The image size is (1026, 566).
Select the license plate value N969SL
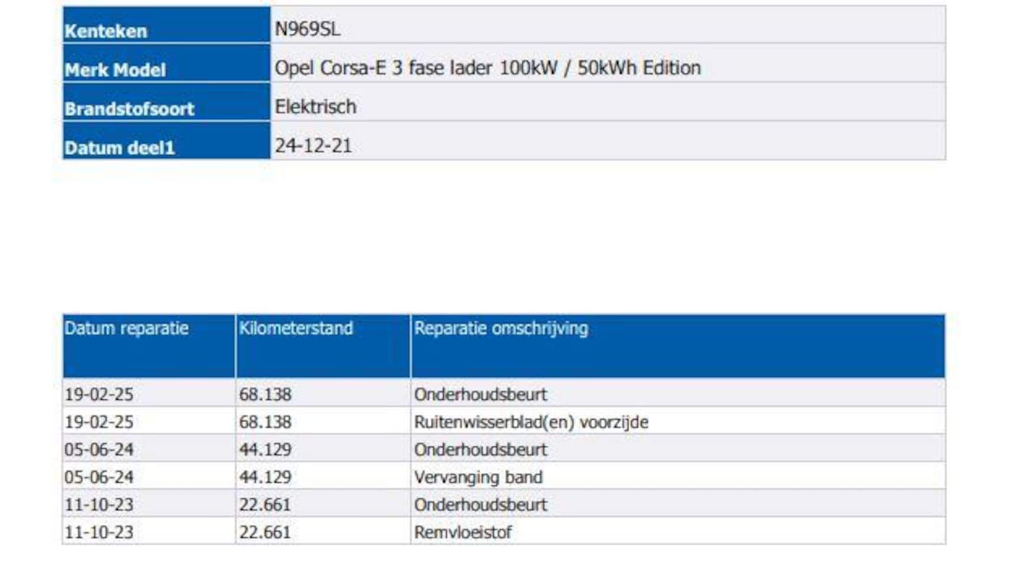pos(307,29)
